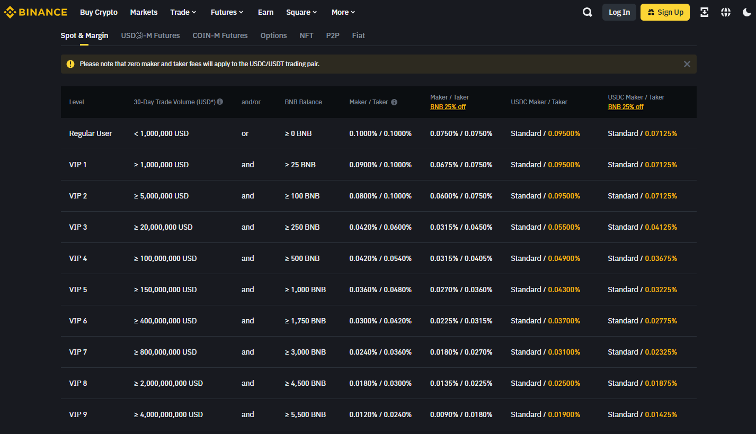This screenshot has width=756, height=434.
Task: Select the VIP 8 level cell
Action: click(78, 383)
